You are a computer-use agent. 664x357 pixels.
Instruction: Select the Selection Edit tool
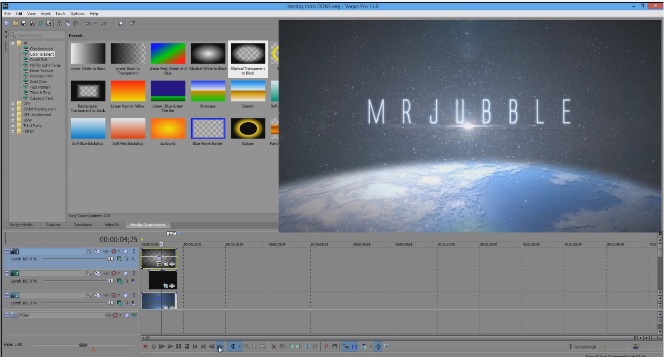(254, 347)
